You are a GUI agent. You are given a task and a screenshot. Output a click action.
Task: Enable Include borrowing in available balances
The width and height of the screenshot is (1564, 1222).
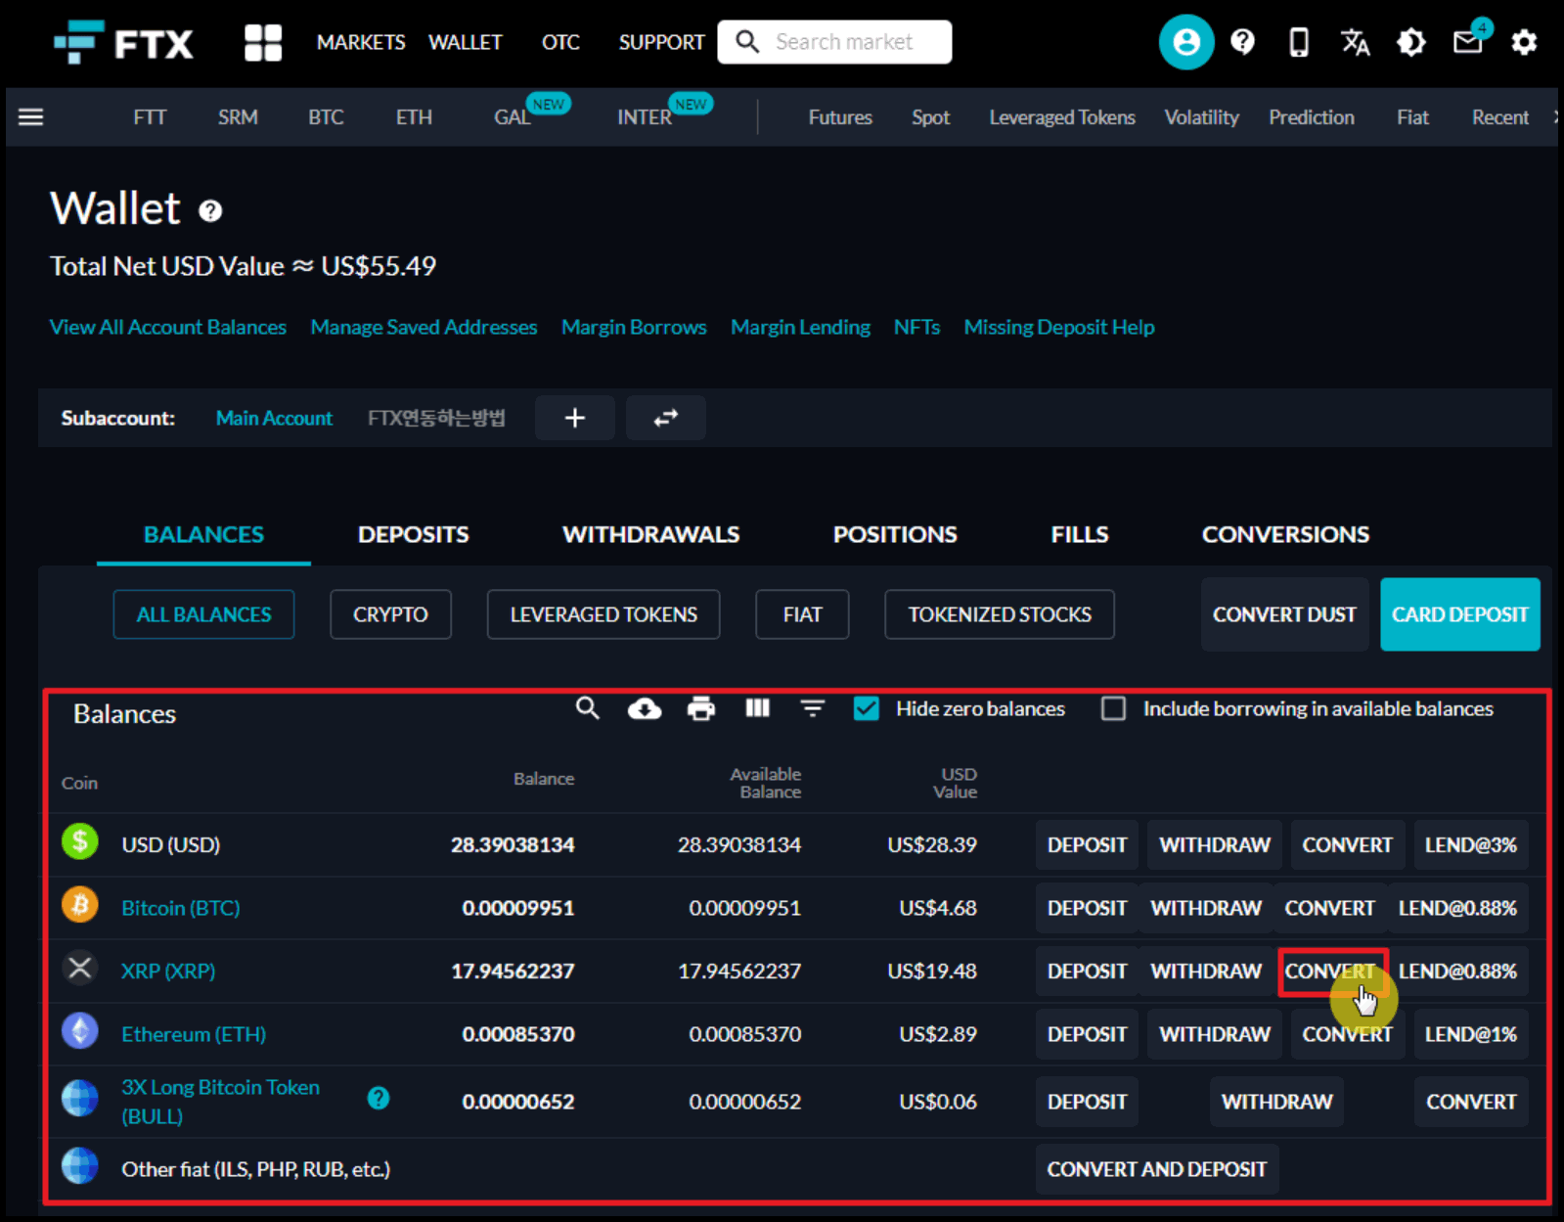[1113, 708]
